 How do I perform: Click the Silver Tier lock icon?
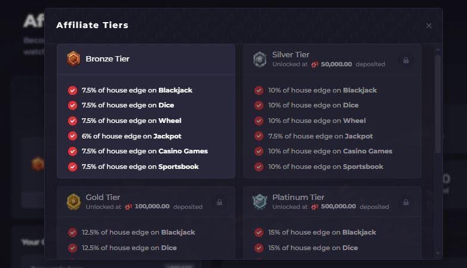pos(406,60)
